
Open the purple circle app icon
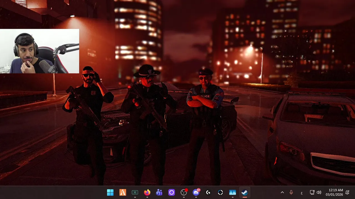click(x=171, y=192)
